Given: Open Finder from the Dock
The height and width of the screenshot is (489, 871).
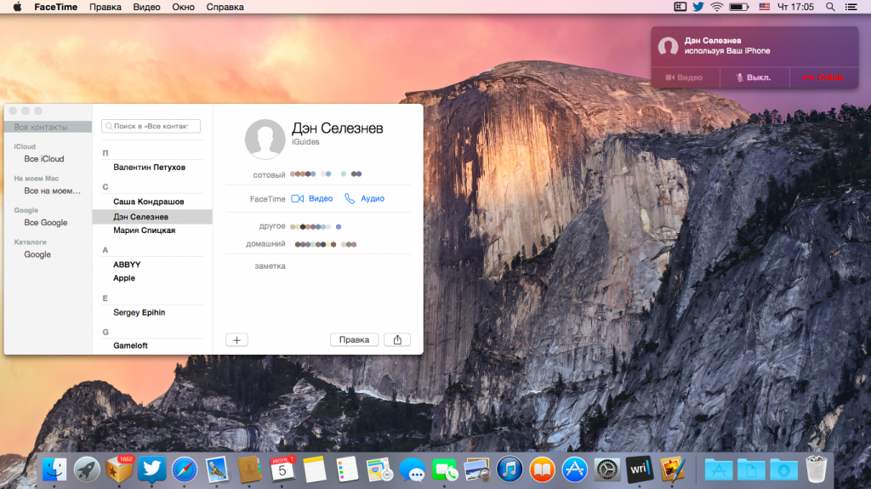Looking at the screenshot, I should [x=54, y=470].
